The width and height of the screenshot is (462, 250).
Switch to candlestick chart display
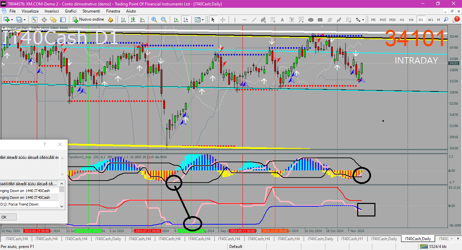pos(133,20)
